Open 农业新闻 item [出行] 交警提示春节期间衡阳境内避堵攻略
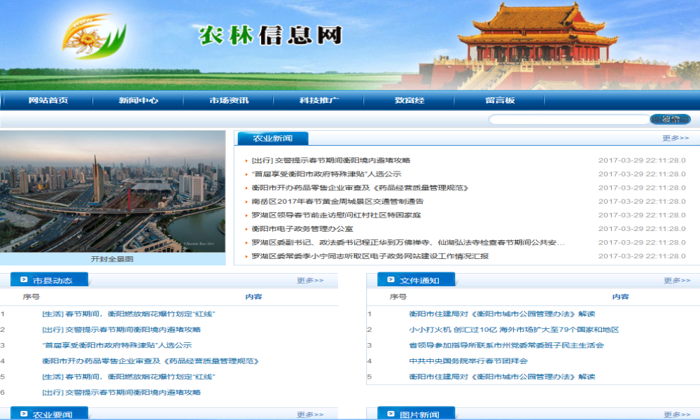 331,160
